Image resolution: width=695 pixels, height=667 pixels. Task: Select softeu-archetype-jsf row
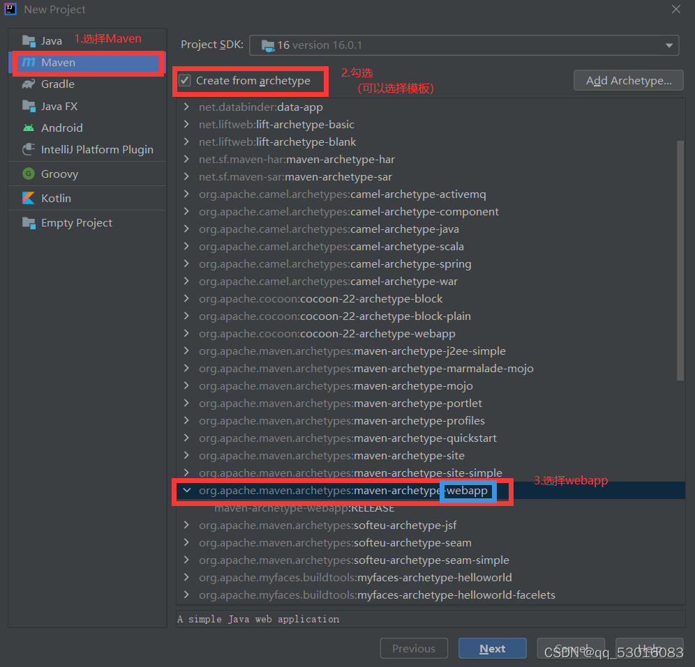coord(431,526)
